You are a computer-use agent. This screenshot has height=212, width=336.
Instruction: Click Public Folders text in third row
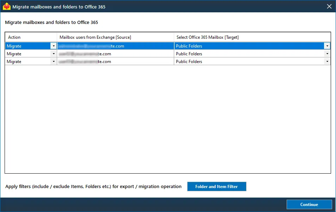pos(189,62)
